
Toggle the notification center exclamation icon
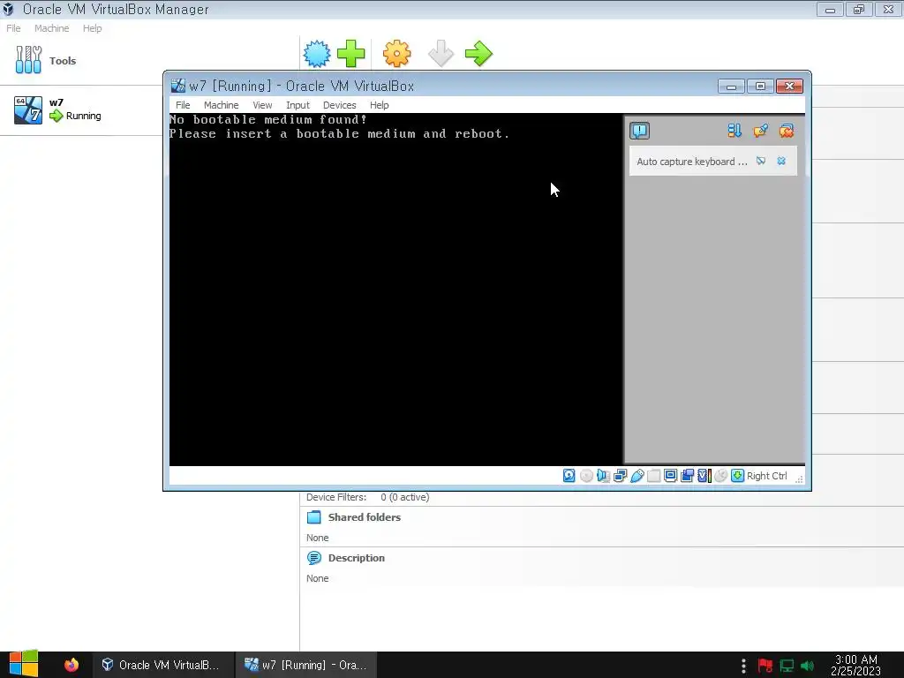click(639, 131)
